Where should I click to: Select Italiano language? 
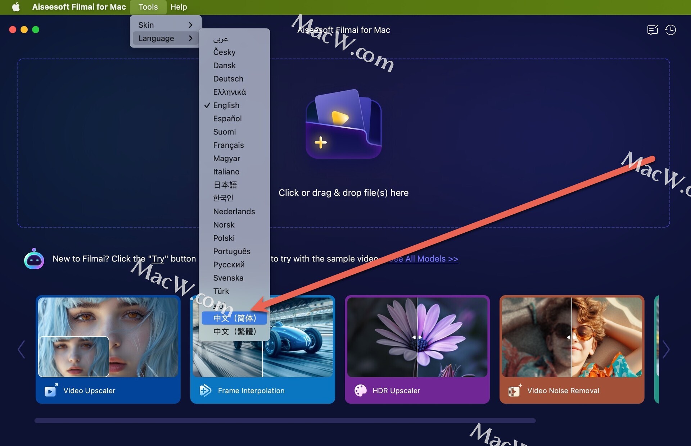(234, 172)
